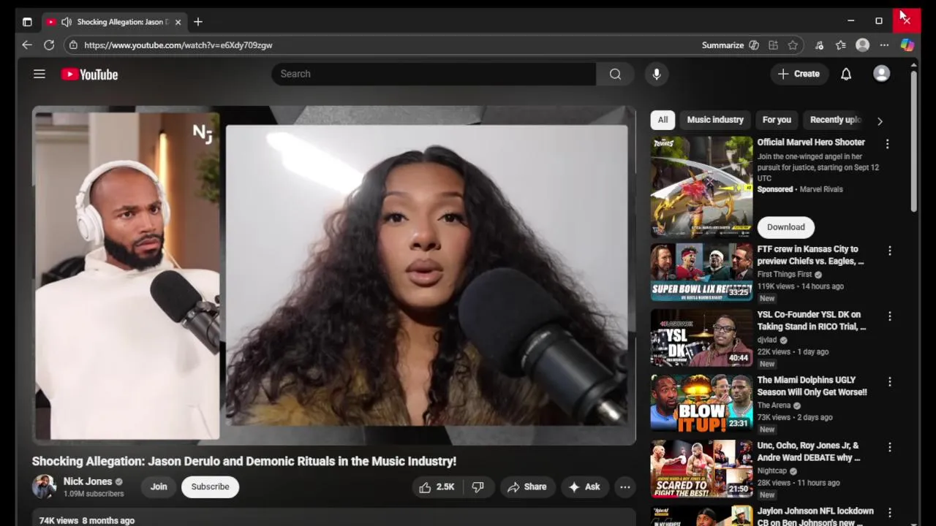Open Nick Jones channel name link
This screenshot has height=526, width=936.
coord(88,481)
